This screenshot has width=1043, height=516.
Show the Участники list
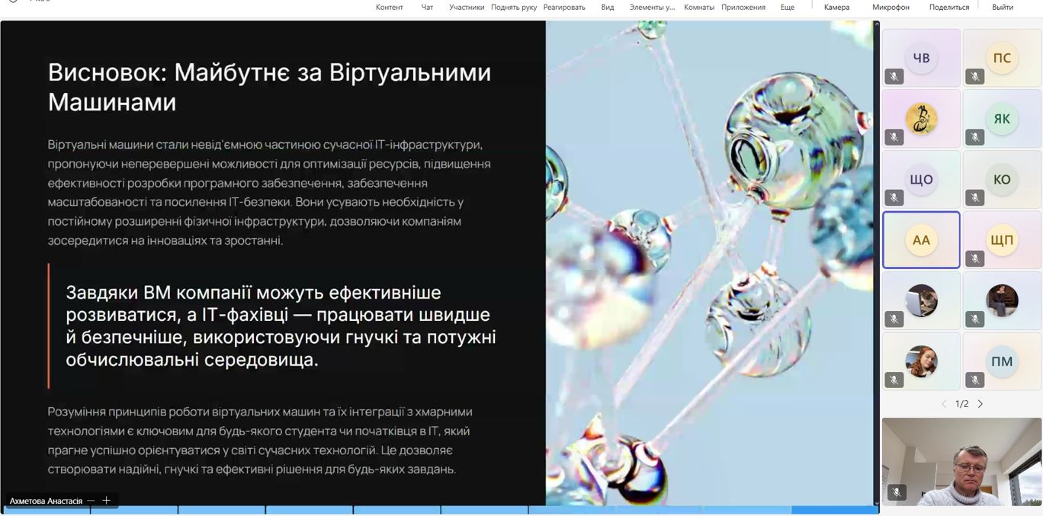[x=467, y=7]
